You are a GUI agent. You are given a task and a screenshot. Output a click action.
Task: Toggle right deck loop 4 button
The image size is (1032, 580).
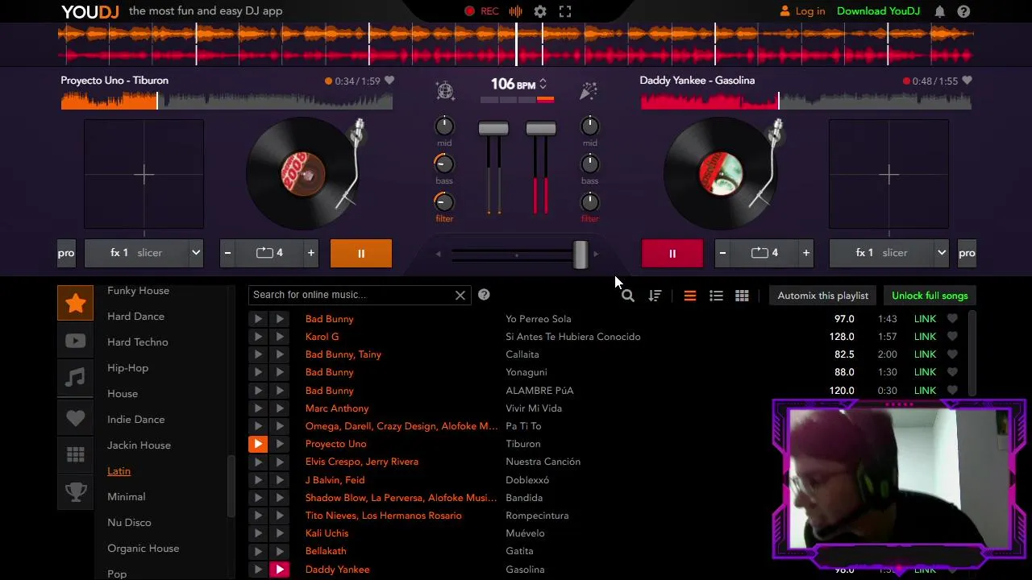tap(765, 253)
